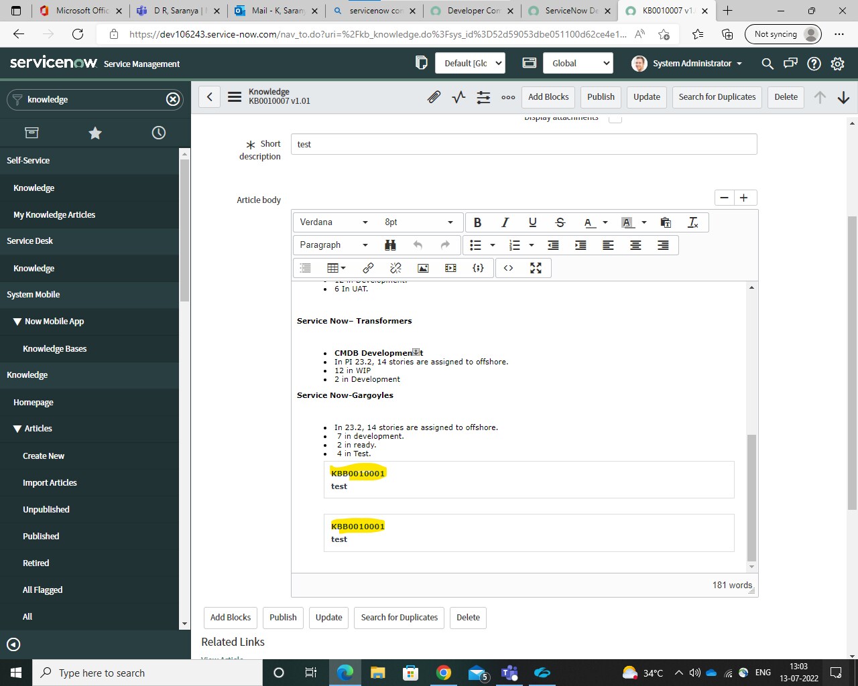858x686 pixels.
Task: Open the attachments paperclip icon
Action: (434, 96)
